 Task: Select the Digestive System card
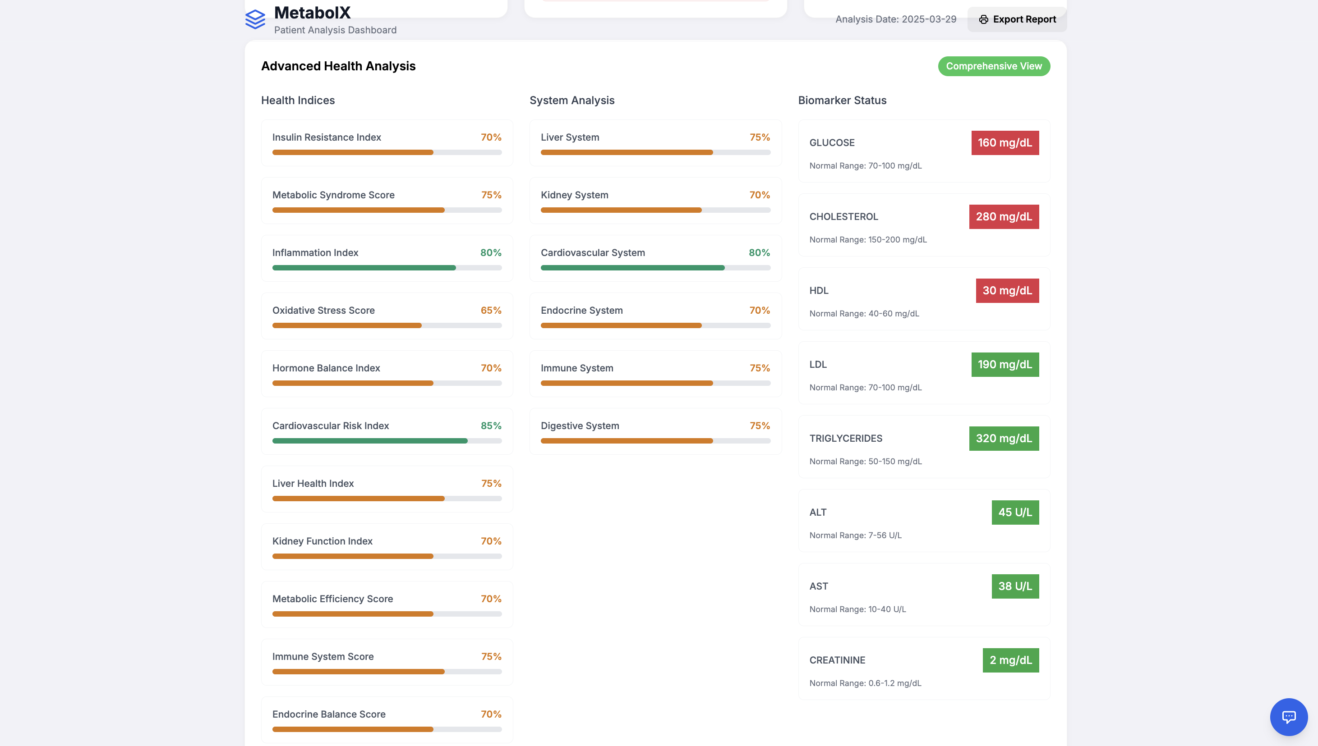(655, 431)
